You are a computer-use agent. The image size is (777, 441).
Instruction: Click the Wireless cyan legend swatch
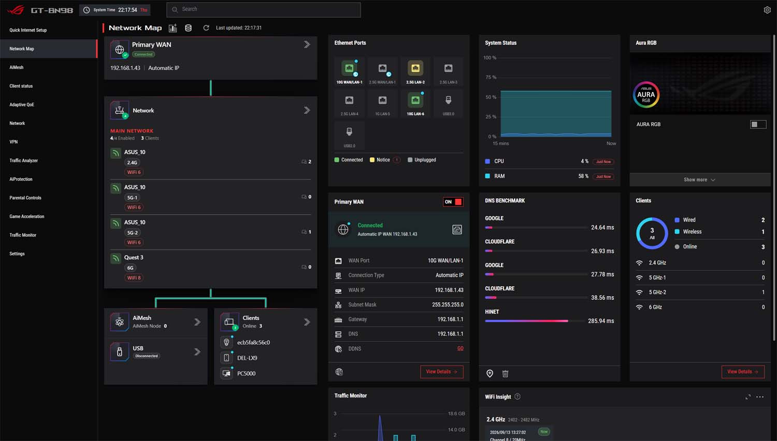tap(677, 232)
